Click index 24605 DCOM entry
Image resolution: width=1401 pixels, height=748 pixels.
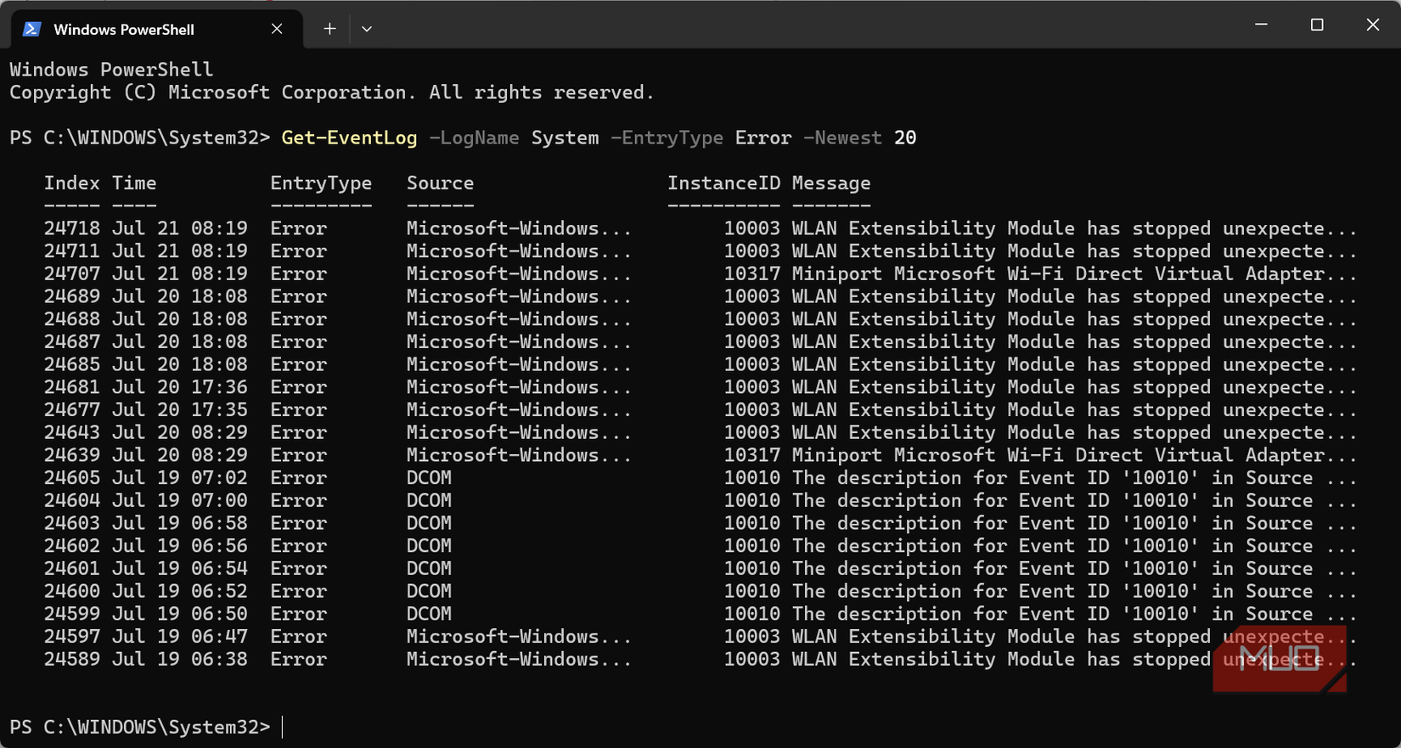point(700,478)
